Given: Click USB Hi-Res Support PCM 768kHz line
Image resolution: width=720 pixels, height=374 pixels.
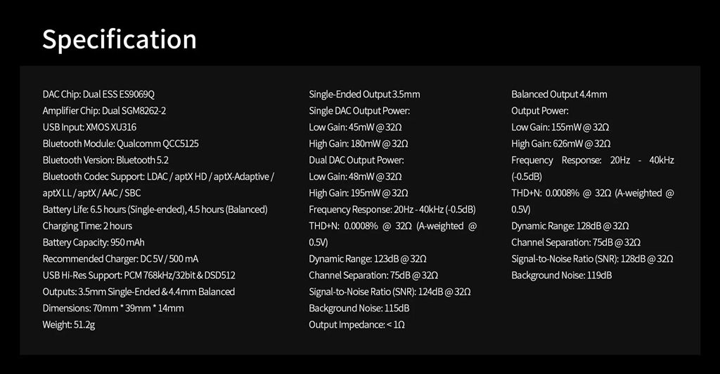Looking at the screenshot, I should point(139,276).
